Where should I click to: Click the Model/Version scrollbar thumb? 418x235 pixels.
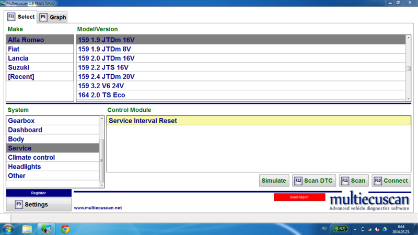pyautogui.click(x=408, y=68)
